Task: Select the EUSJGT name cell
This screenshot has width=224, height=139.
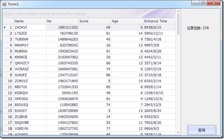Action: point(30,111)
